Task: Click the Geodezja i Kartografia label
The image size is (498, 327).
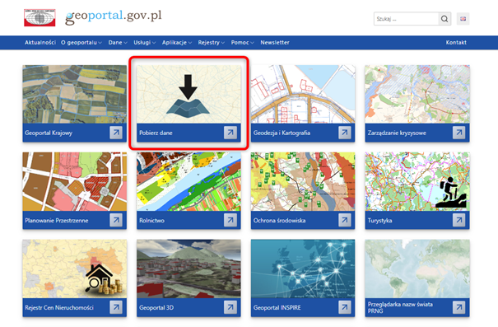Action: pos(282,133)
